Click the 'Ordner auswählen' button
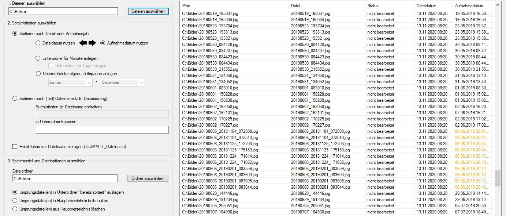Viewport: 506px width, 216px height. [x=148, y=178]
